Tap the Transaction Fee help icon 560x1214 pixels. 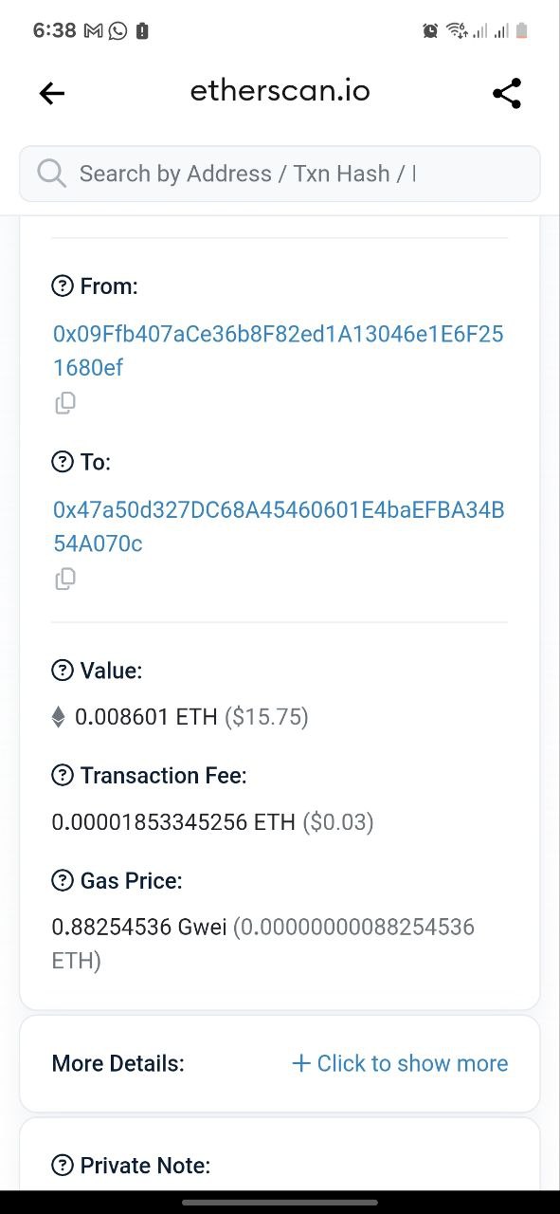click(x=62, y=776)
